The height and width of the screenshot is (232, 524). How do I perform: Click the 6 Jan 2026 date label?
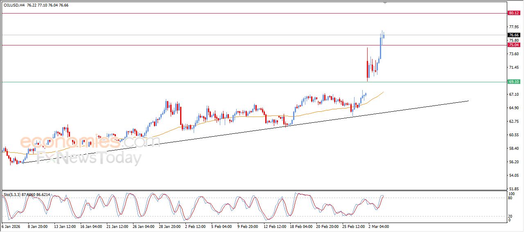click(11, 226)
